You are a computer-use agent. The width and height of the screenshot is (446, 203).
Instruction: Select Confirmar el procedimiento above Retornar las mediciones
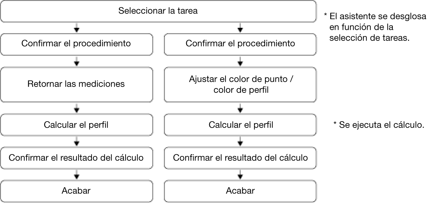(x=76, y=44)
